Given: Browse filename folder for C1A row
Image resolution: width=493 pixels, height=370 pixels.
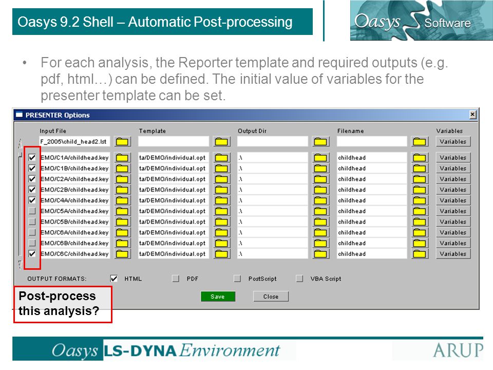Looking at the screenshot, I should coord(420,158).
